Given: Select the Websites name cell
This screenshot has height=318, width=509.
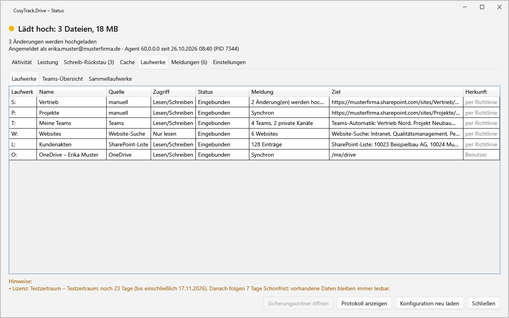Looking at the screenshot, I should tap(72, 134).
